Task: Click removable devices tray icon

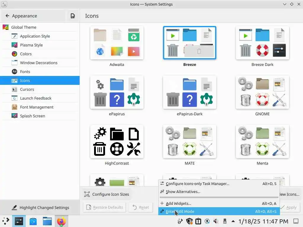Action: pyautogui.click(x=225, y=221)
